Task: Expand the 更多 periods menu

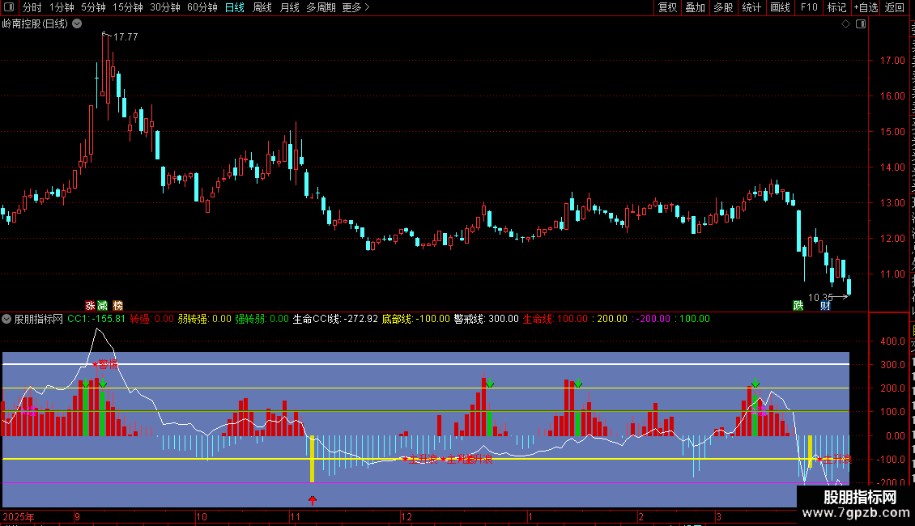Action: tap(355, 7)
